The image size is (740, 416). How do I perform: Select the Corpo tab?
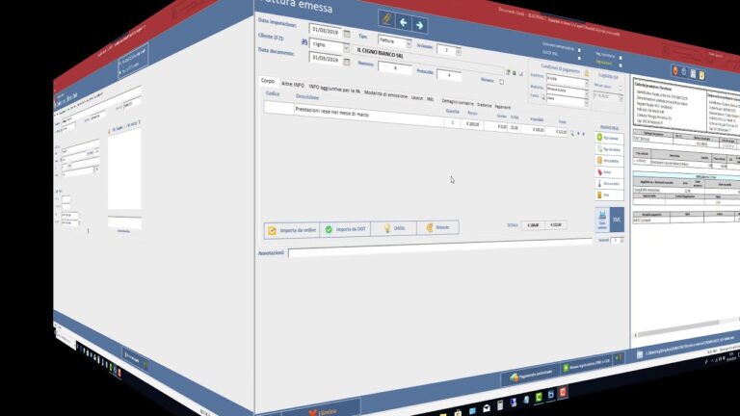tap(268, 81)
